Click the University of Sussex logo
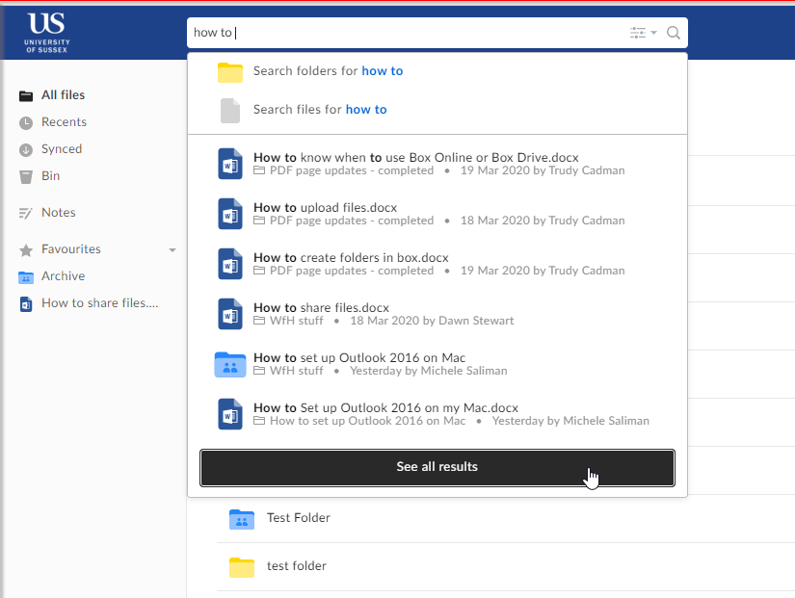 tap(47, 33)
